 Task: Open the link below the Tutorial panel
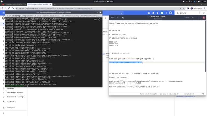pos(186,97)
